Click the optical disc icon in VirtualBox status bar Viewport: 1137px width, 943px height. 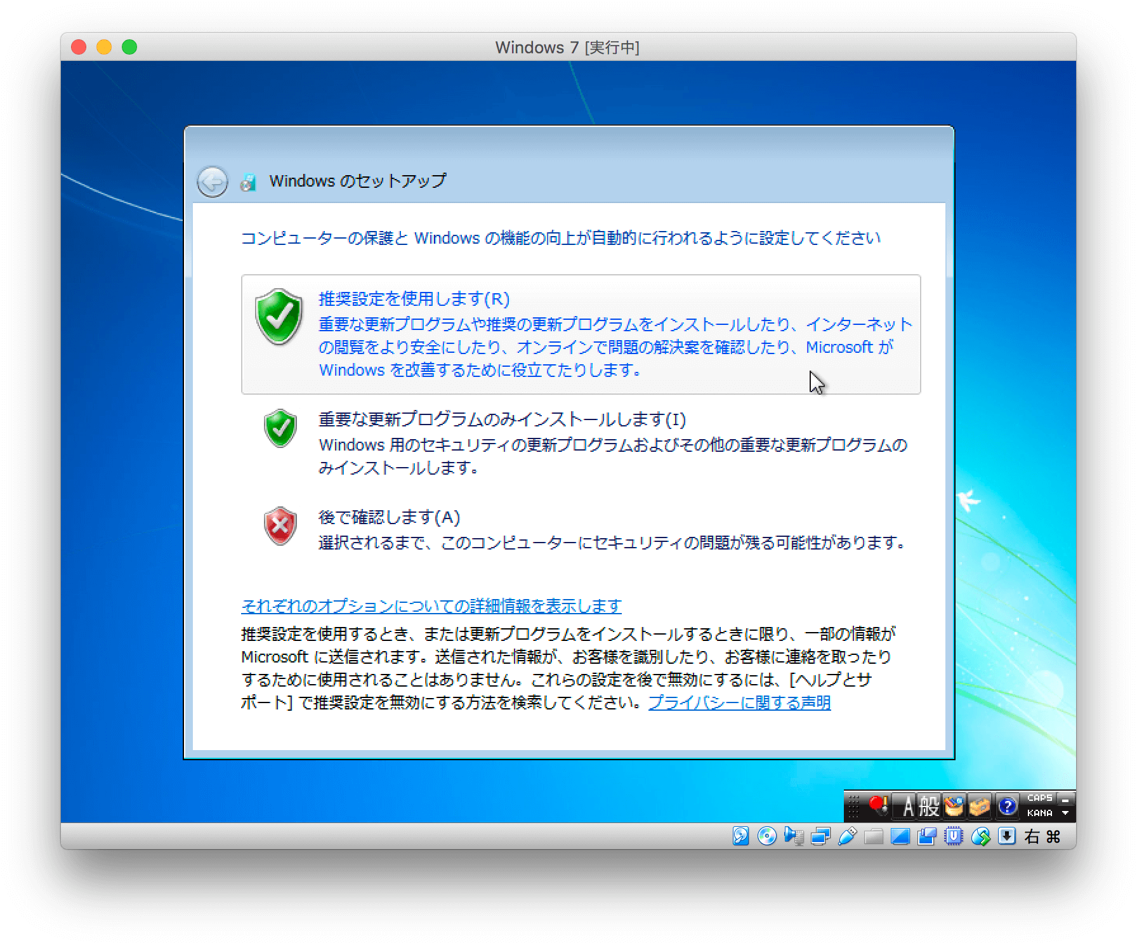tap(768, 836)
